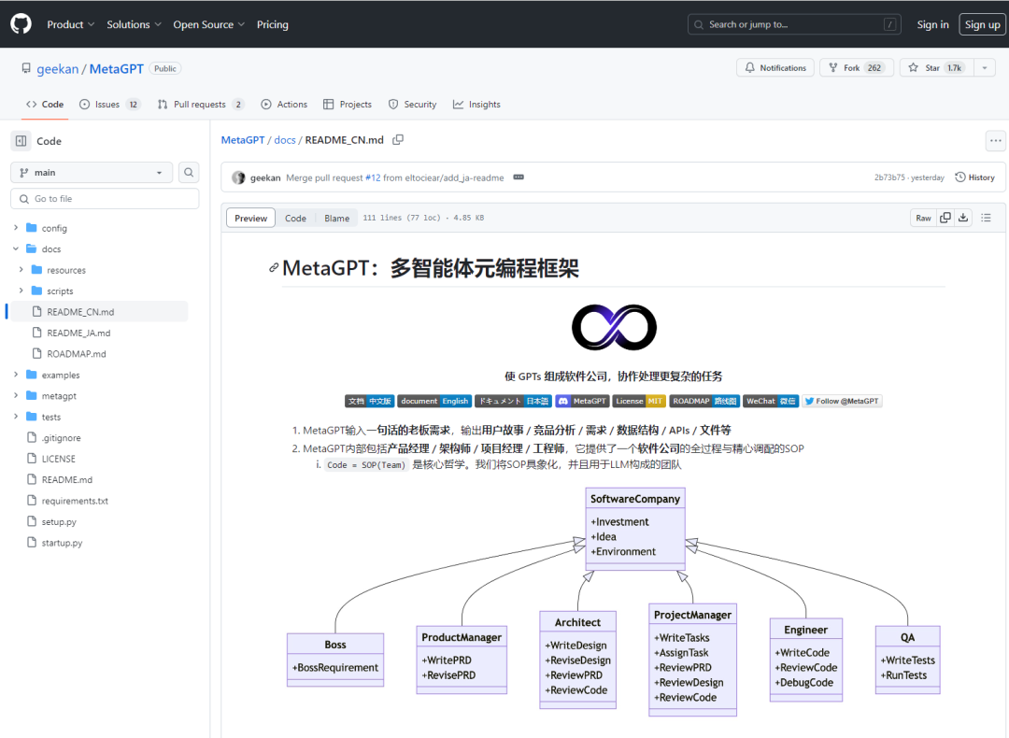The width and height of the screenshot is (1009, 738).
Task: Switch to the Pull requests tab
Action: click(201, 105)
